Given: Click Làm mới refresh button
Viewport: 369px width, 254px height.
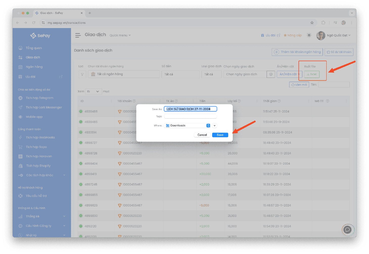Looking at the screenshot, I should [x=299, y=85].
